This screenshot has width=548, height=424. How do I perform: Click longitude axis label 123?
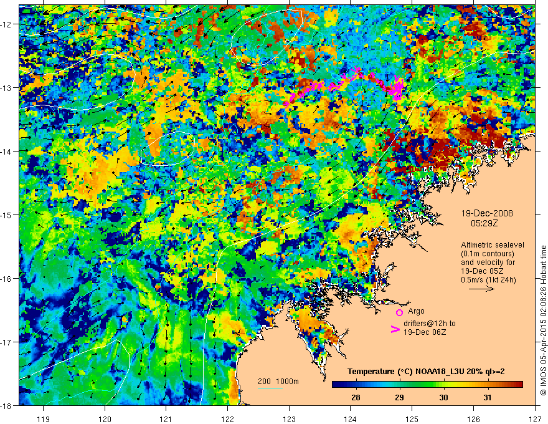[289, 419]
